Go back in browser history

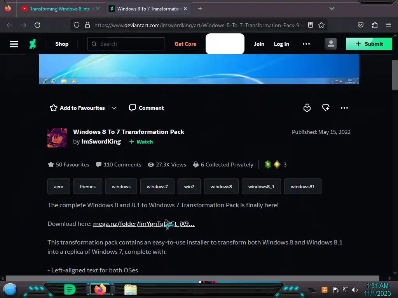[x=9, y=25]
